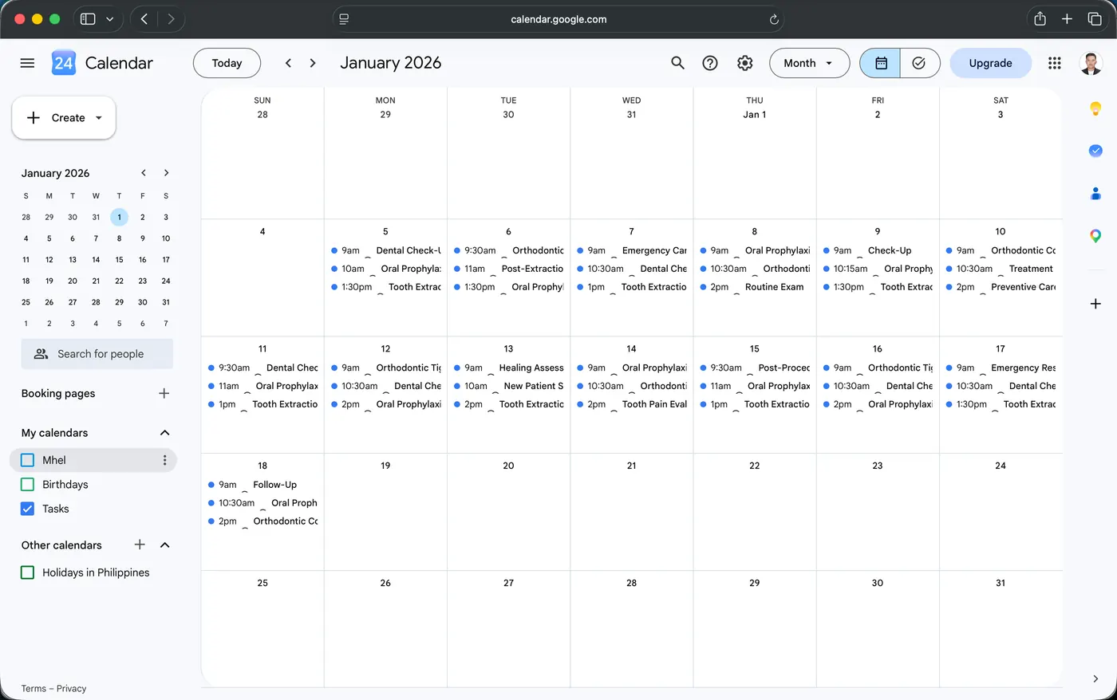Open 10am New Patient event on Jan 13
The image size is (1117, 700).
508,386
